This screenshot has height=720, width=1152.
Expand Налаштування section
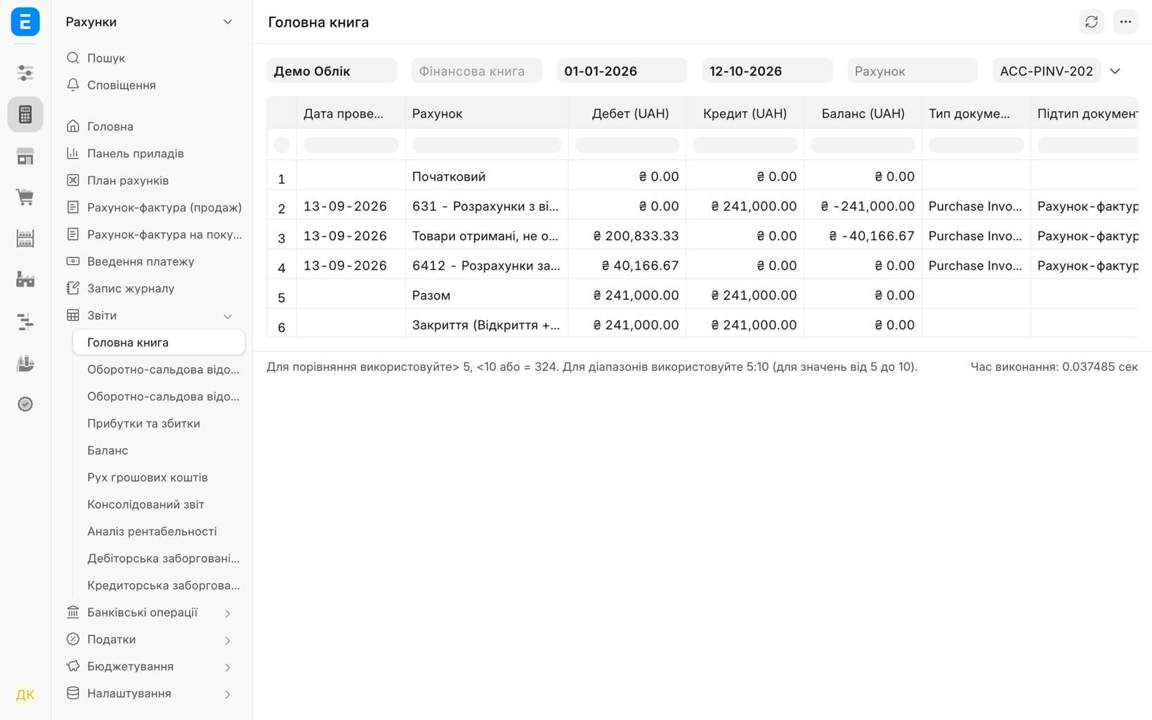click(x=228, y=694)
